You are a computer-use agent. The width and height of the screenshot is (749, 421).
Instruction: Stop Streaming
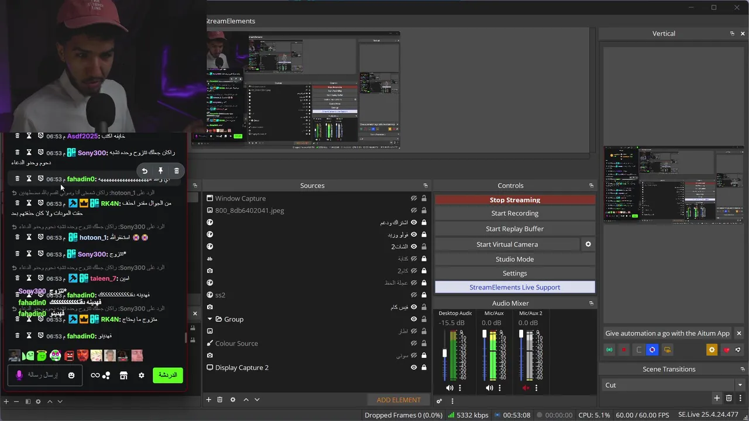pyautogui.click(x=515, y=200)
